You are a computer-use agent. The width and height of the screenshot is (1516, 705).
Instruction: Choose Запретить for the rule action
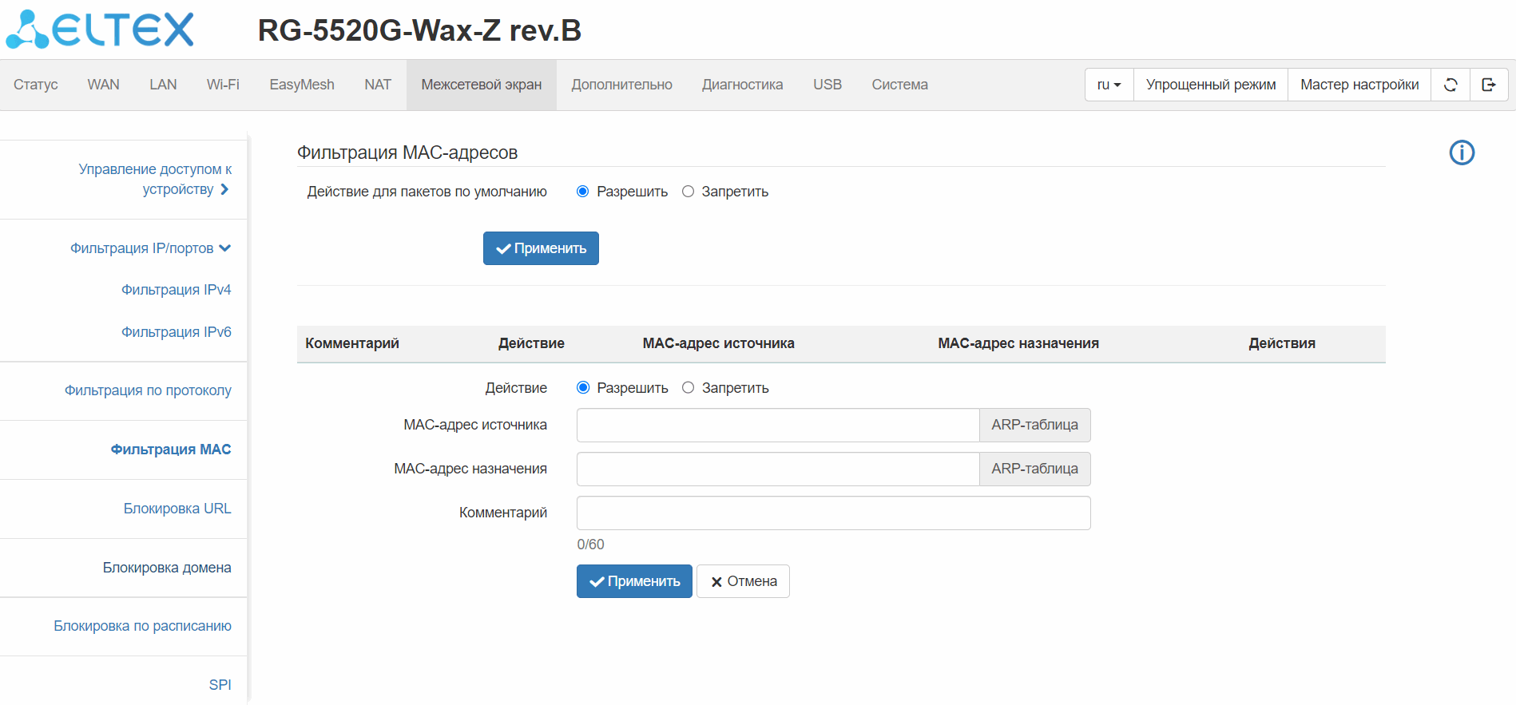coord(688,388)
